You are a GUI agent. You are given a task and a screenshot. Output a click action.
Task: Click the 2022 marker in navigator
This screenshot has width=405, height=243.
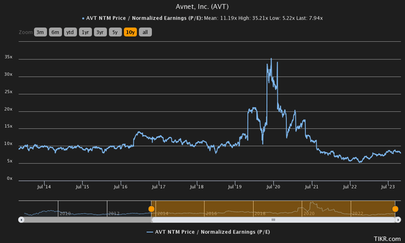tap(358, 213)
